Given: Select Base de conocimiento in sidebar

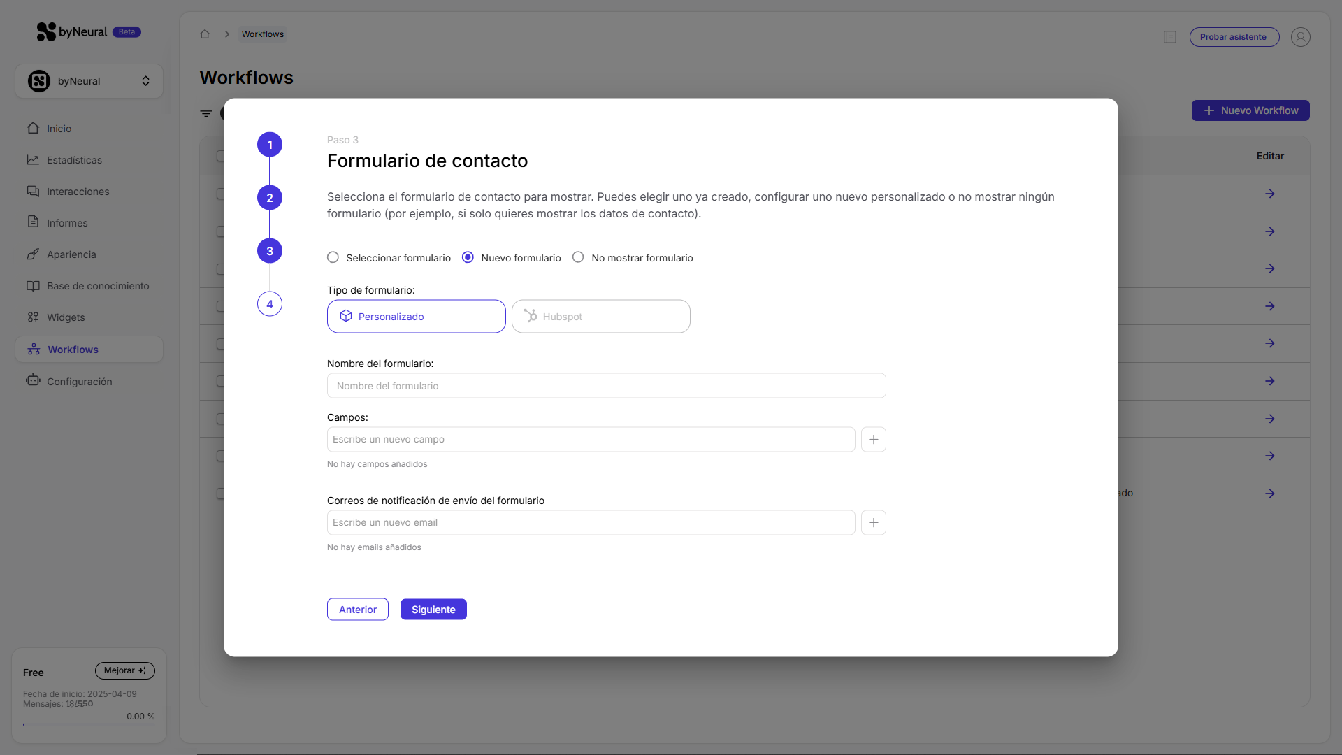Looking at the screenshot, I should [32, 286].
